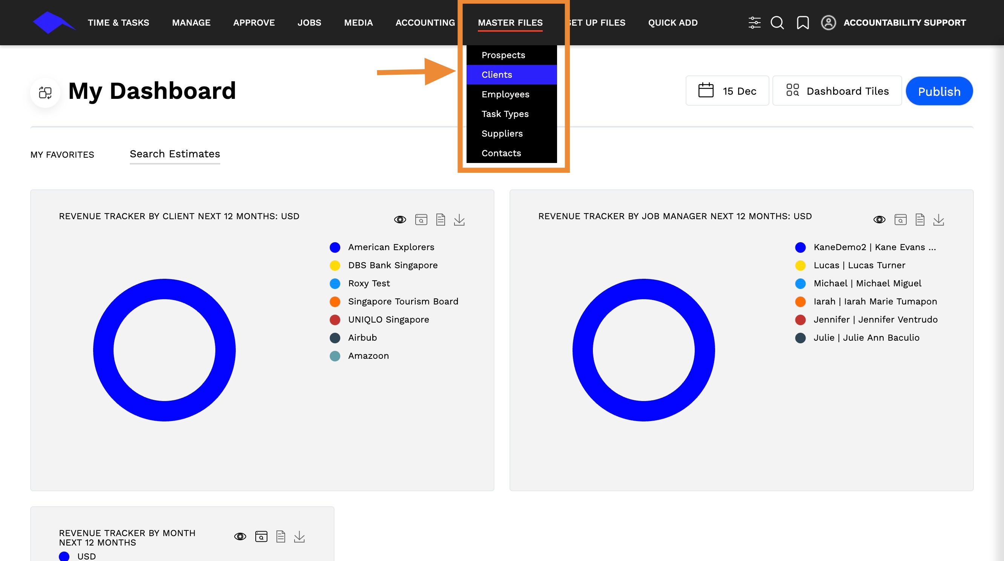Open the MANAGE menu

pyautogui.click(x=191, y=23)
